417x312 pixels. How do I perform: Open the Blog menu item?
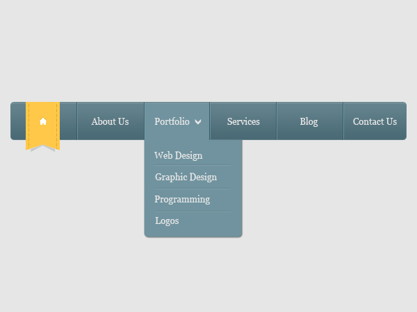(309, 122)
